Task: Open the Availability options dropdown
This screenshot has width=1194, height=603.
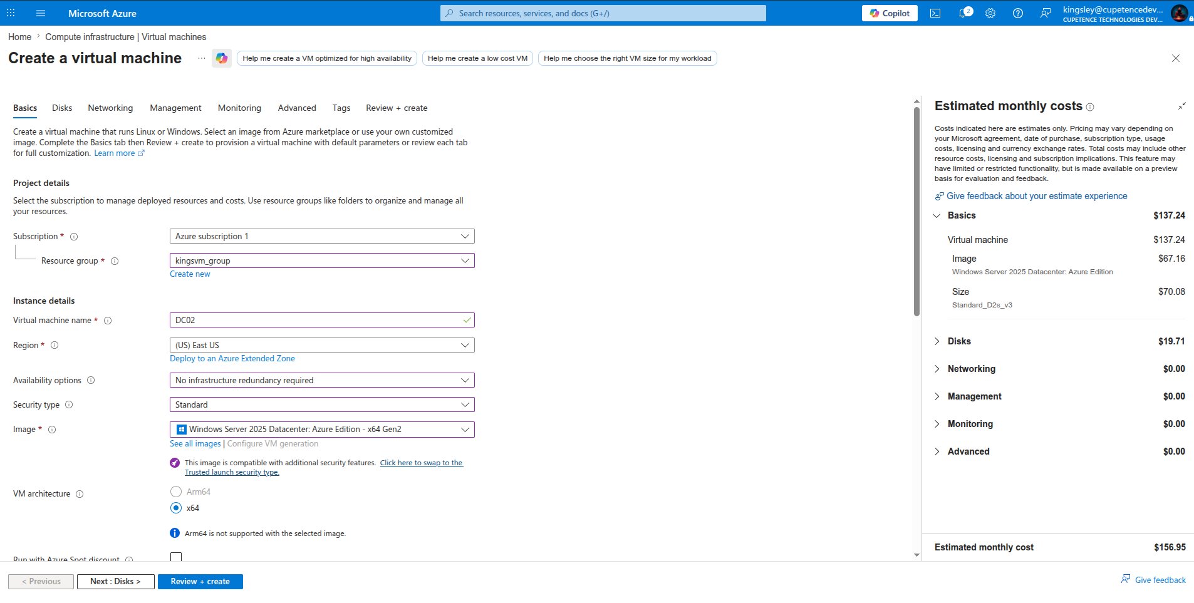Action: coord(322,380)
